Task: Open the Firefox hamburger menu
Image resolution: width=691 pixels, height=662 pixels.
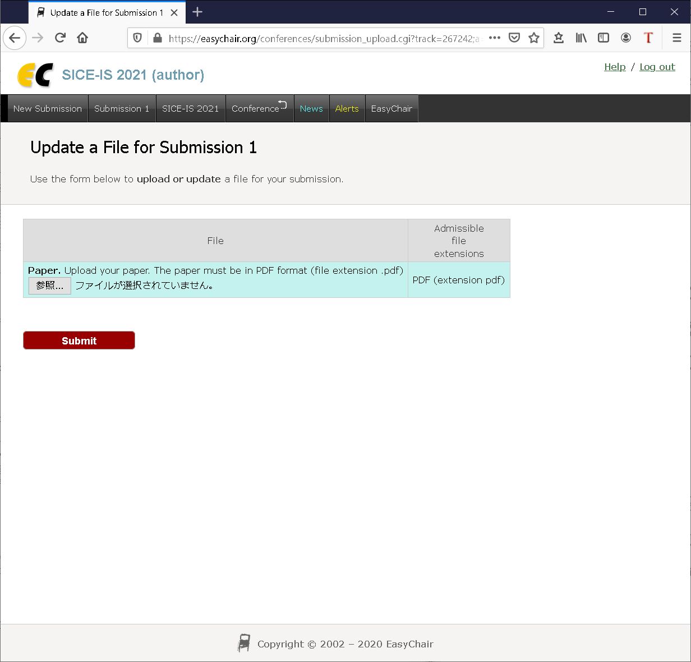Action: (676, 38)
